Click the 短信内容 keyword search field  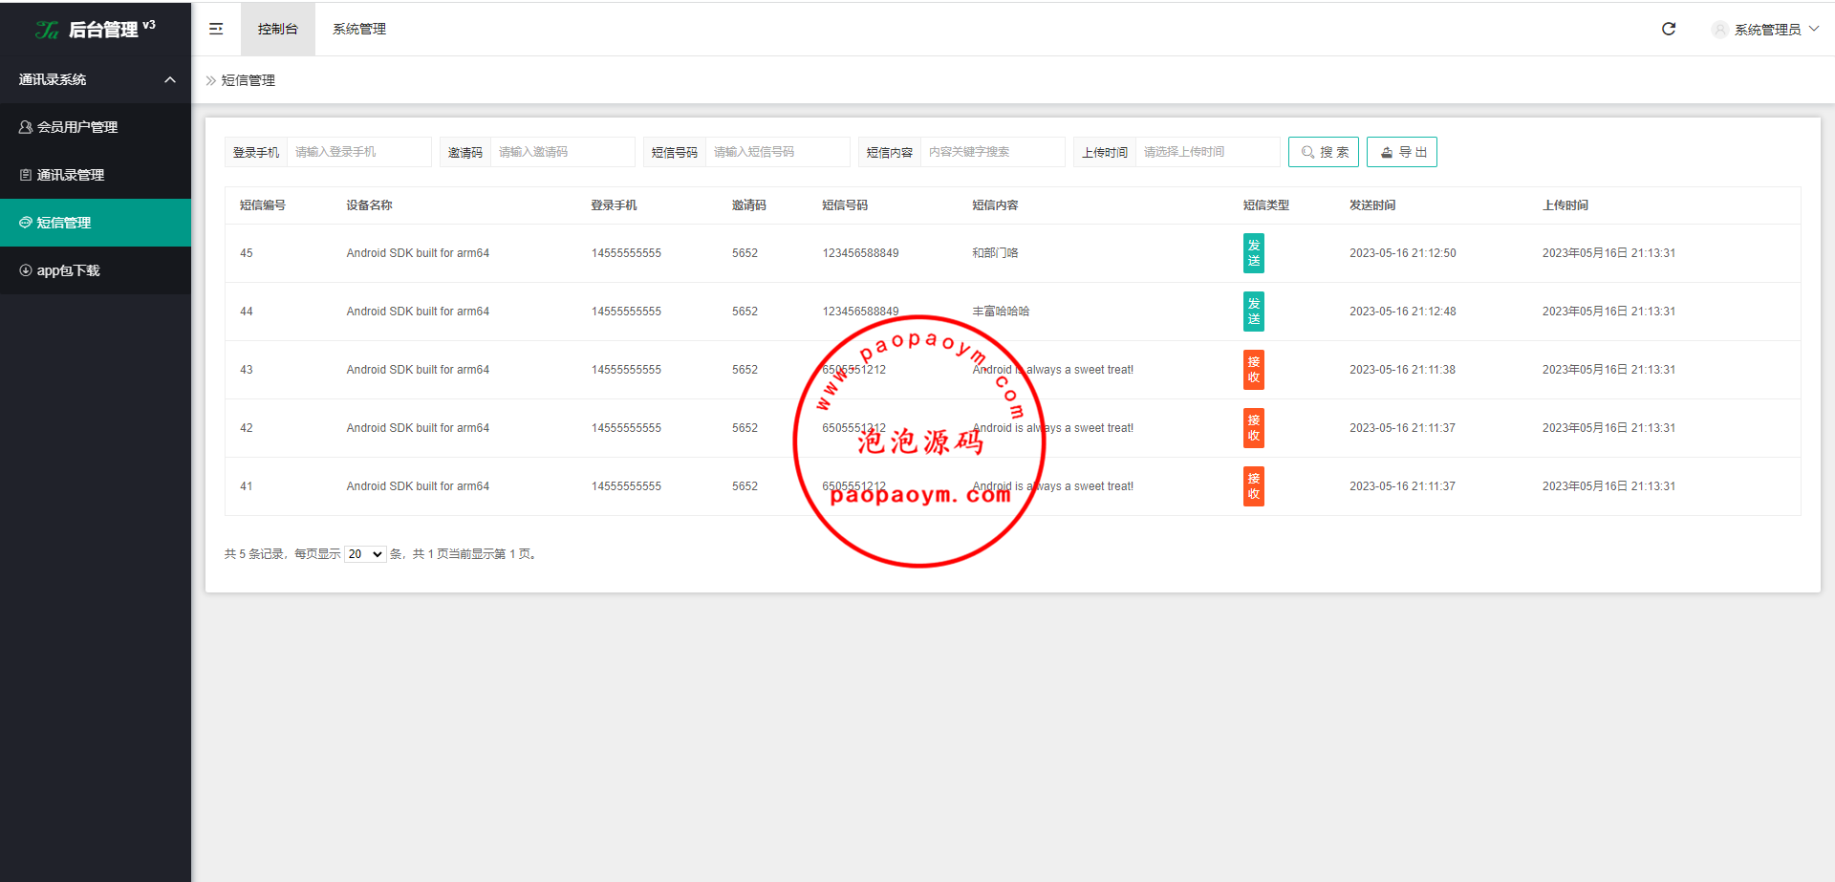point(992,152)
